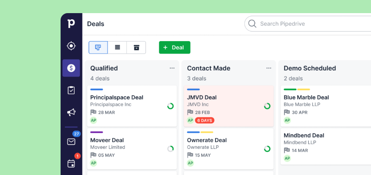Click JMVD Deal activity status ring
The width and height of the screenshot is (371, 175).
point(267,106)
